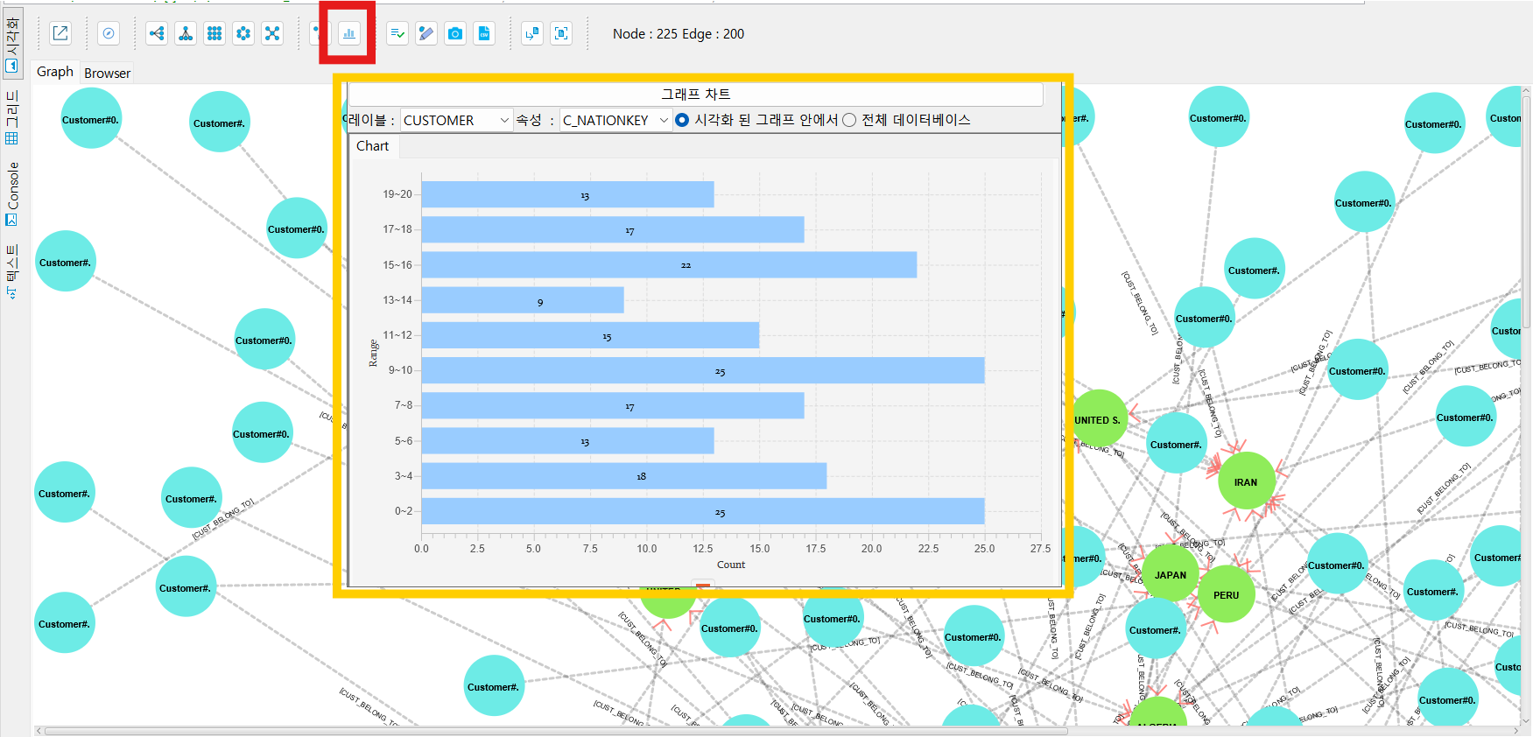
Task: Click the pencil edit style icon
Action: click(426, 33)
